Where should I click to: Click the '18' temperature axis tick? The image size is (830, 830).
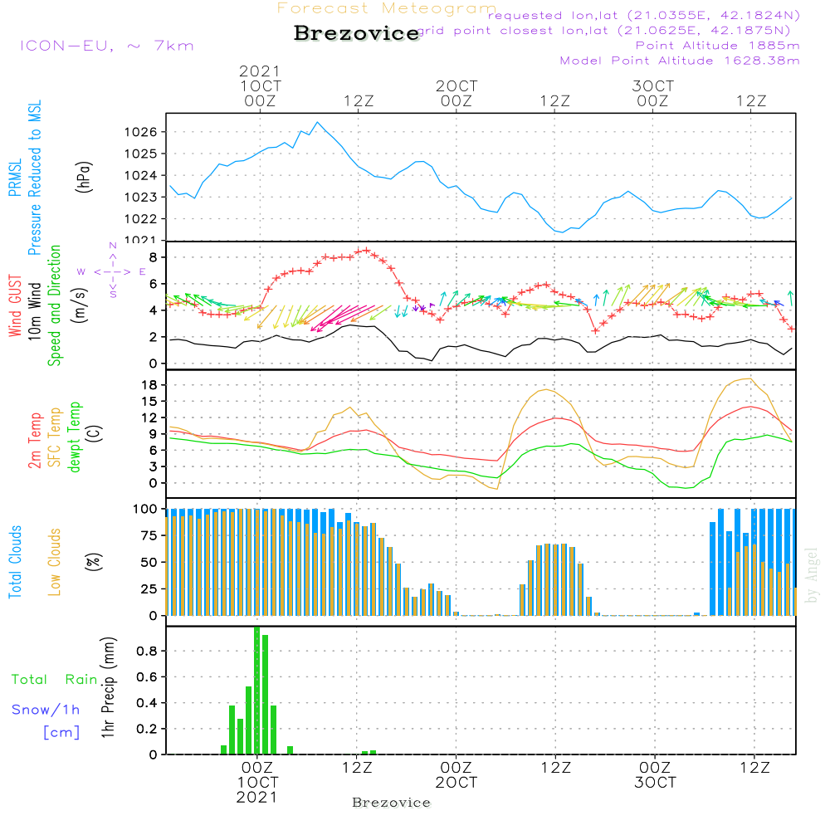(x=149, y=385)
